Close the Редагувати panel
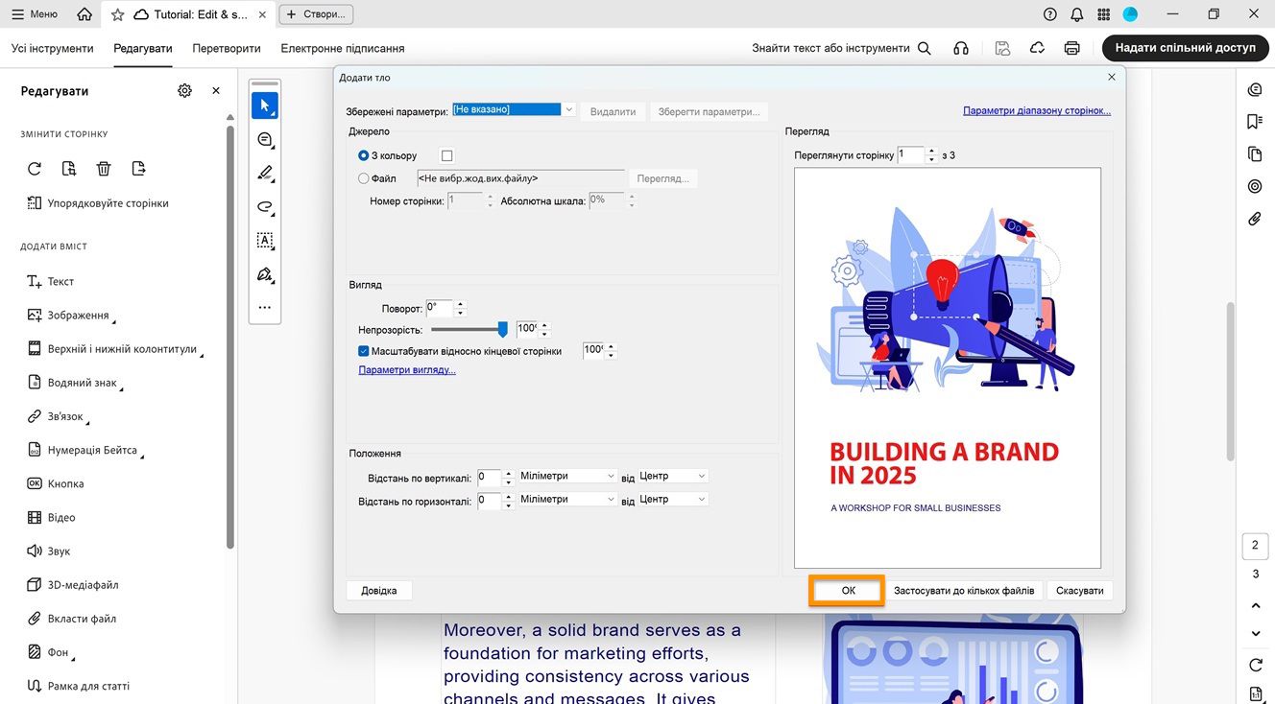 pos(216,90)
